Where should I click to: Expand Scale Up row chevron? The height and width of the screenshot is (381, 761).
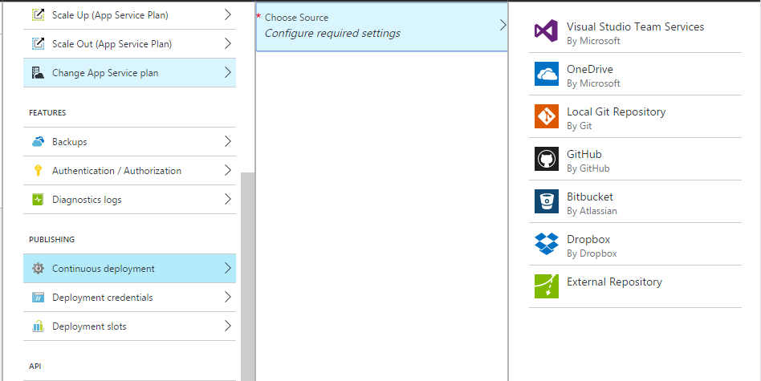[x=228, y=15]
